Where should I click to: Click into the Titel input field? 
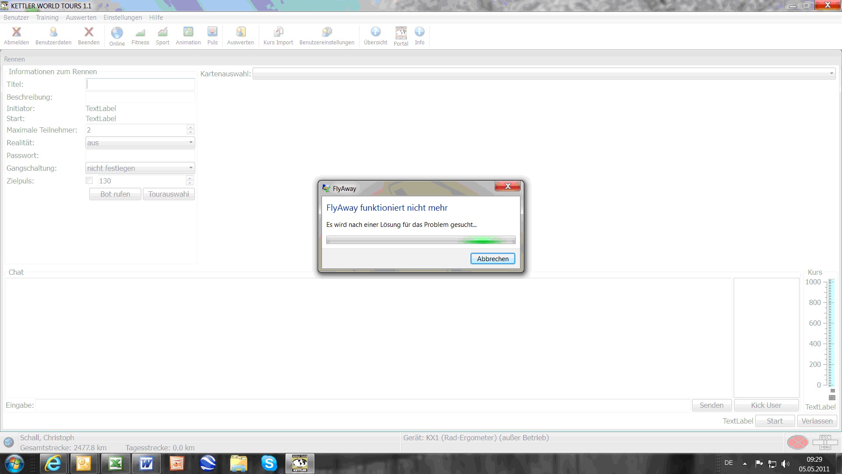point(140,84)
